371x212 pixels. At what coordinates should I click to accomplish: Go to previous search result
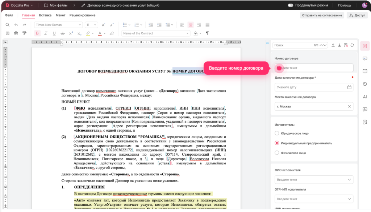coord(321,45)
